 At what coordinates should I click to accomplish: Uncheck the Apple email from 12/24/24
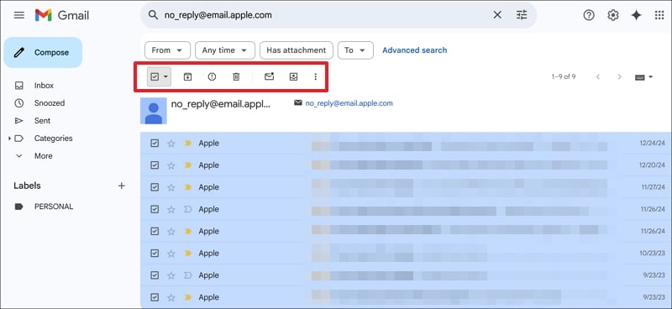click(x=155, y=143)
